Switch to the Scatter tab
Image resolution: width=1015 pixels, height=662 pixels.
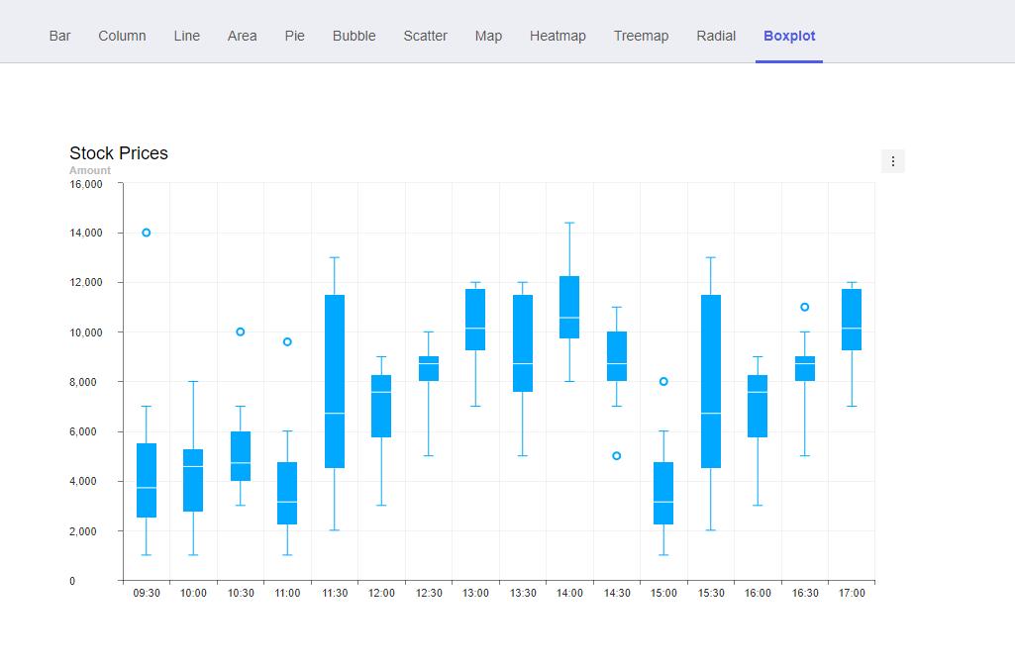tap(425, 36)
